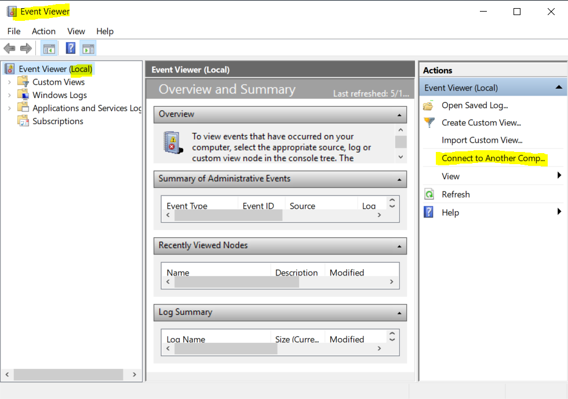Screen dimensions: 568x399
Task: Click Administrative Events table scroll right arrow
Action: click(x=379, y=215)
